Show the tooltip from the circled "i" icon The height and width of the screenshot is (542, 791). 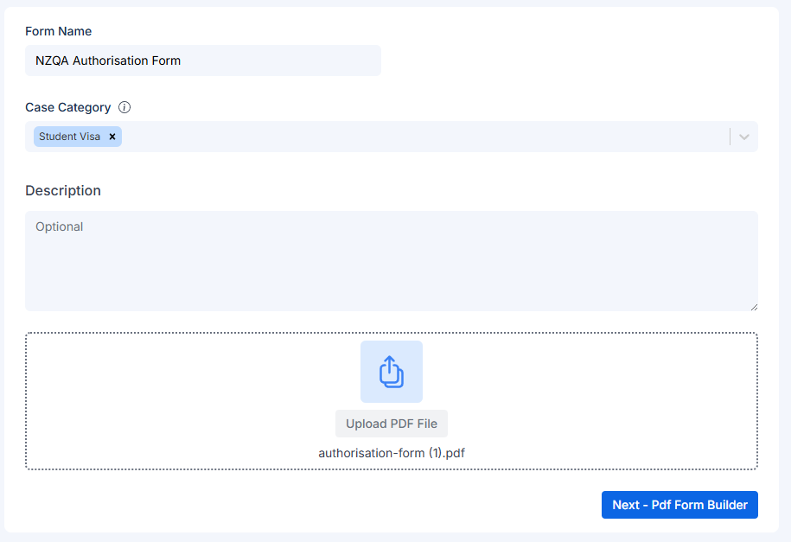(124, 107)
